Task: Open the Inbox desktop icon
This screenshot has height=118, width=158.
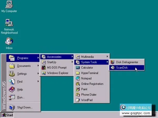Action: 9,41
